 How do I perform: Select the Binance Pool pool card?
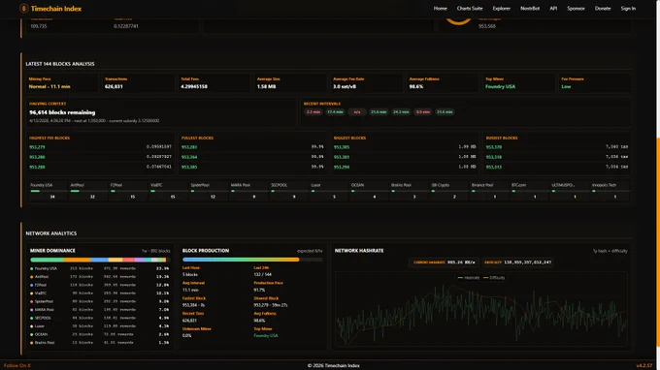(488, 191)
